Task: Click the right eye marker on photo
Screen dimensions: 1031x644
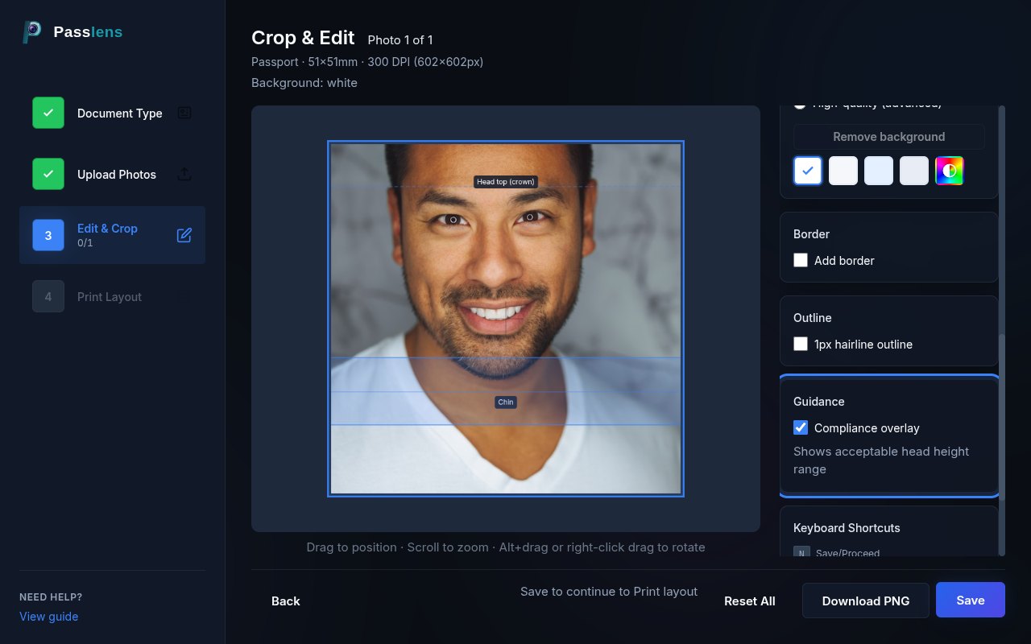Action: tap(530, 217)
